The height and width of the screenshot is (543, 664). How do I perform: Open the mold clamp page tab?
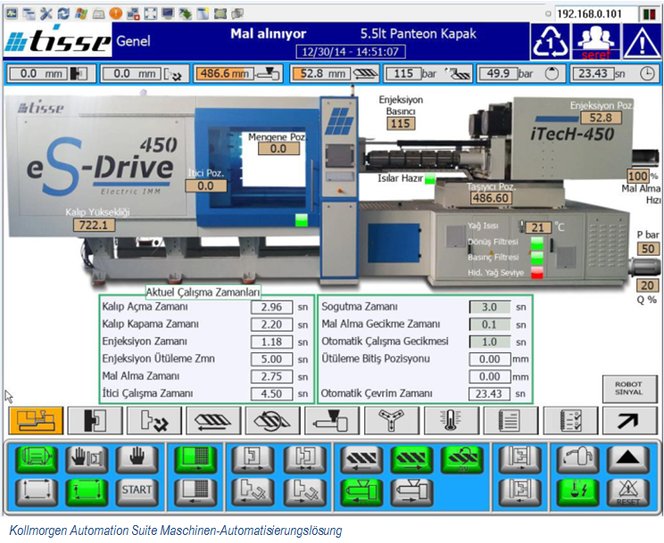[x=95, y=420]
